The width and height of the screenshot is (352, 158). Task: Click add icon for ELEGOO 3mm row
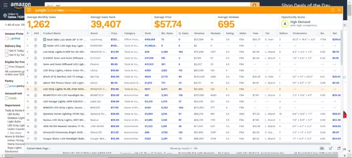(36, 58)
